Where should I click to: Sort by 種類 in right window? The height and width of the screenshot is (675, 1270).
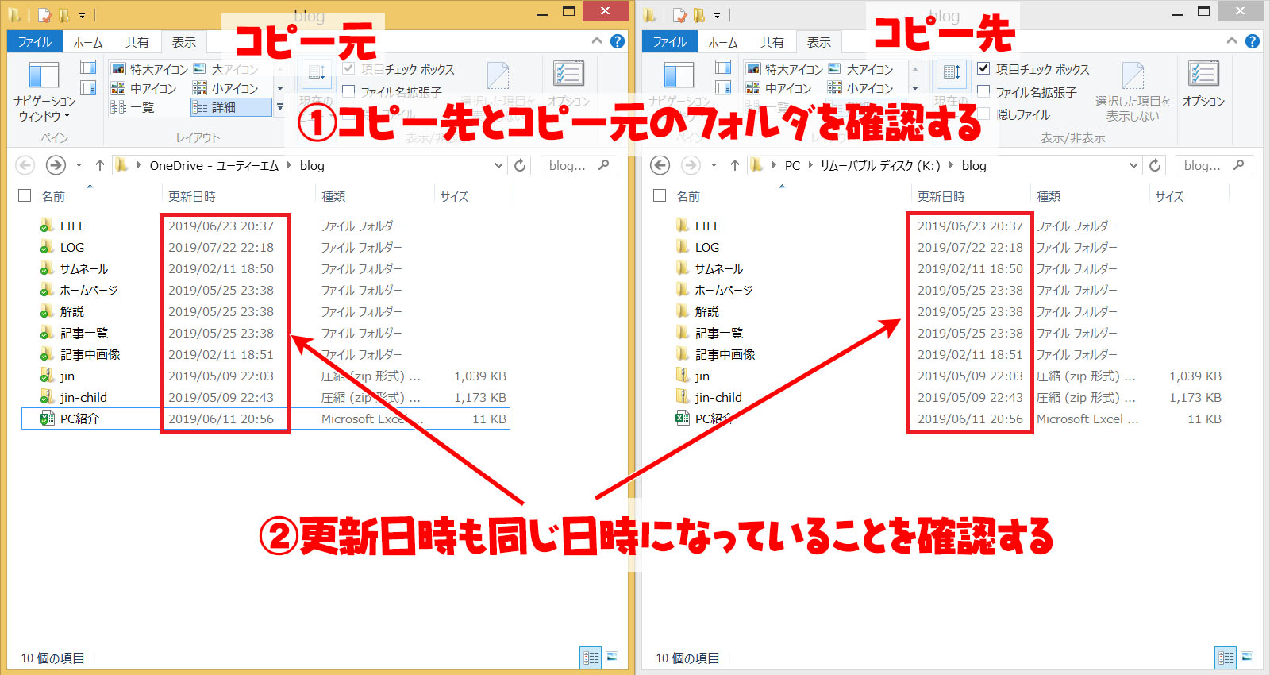tap(1049, 196)
